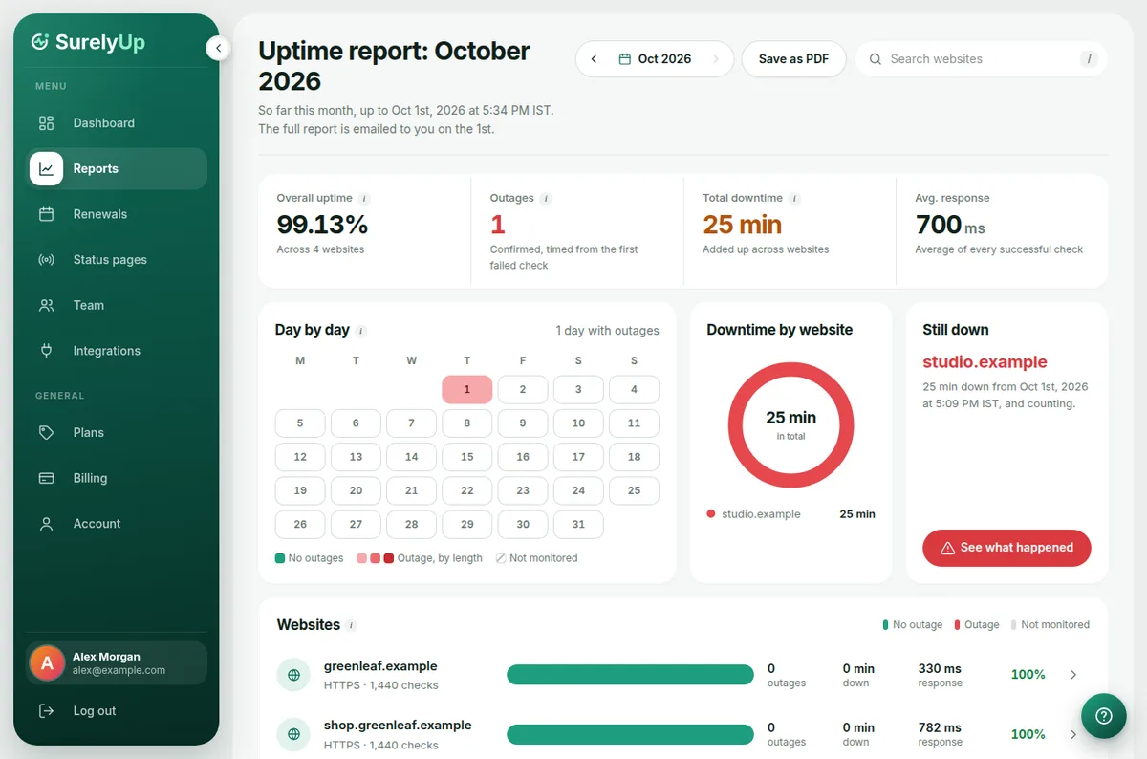Viewport: 1147px width, 759px height.
Task: Go to the next month arrow
Action: (x=715, y=59)
